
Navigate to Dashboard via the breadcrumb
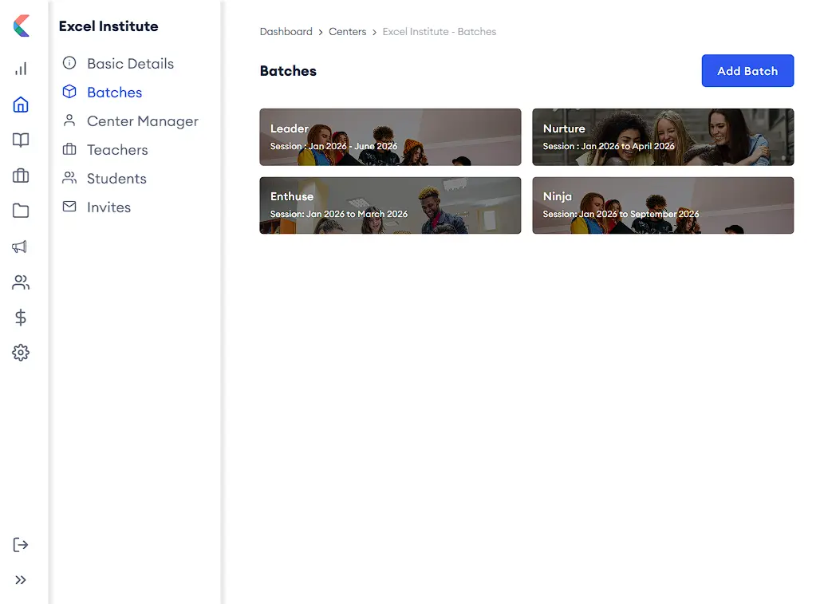(x=286, y=31)
